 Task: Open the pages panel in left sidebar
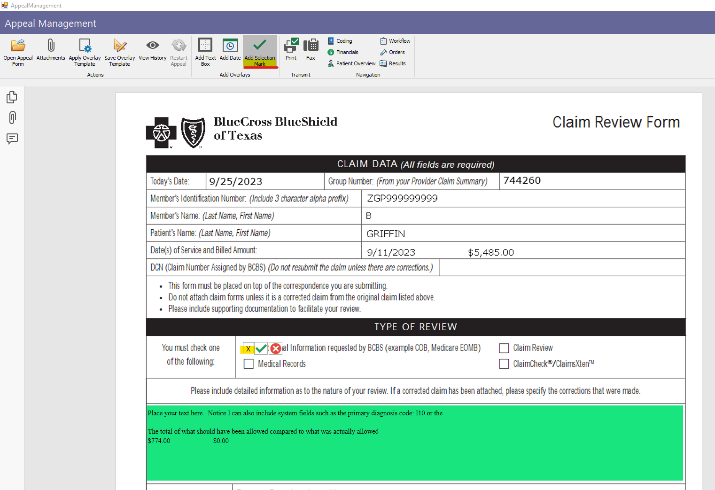click(12, 97)
